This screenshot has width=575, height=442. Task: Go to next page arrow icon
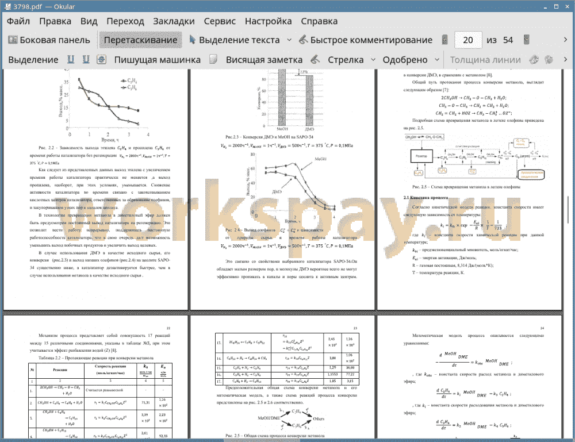click(527, 40)
